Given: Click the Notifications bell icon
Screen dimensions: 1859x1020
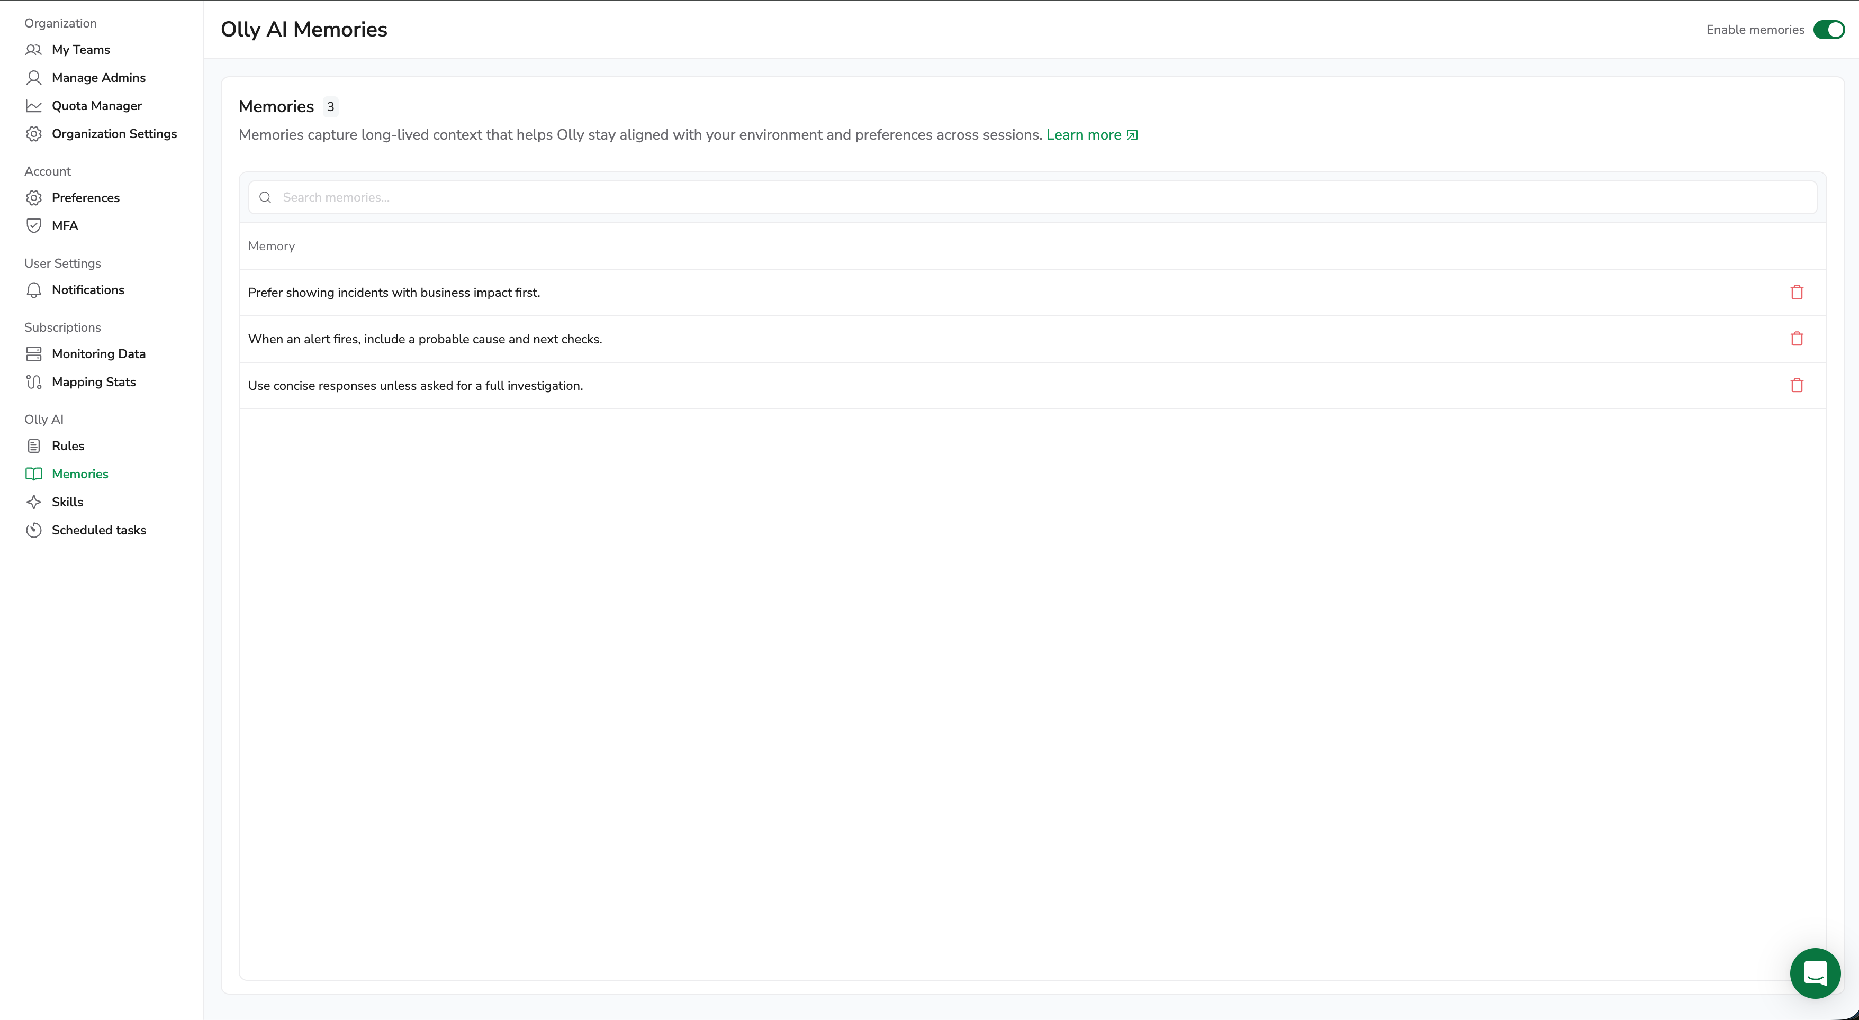Looking at the screenshot, I should pyautogui.click(x=34, y=290).
